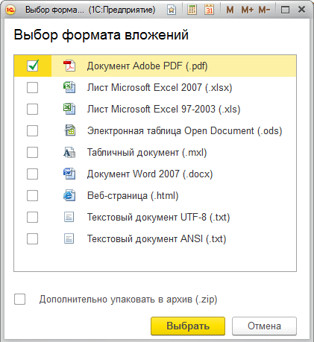Click the Excel 97-2003 xls icon
314x342 pixels.
pyautogui.click(x=69, y=109)
